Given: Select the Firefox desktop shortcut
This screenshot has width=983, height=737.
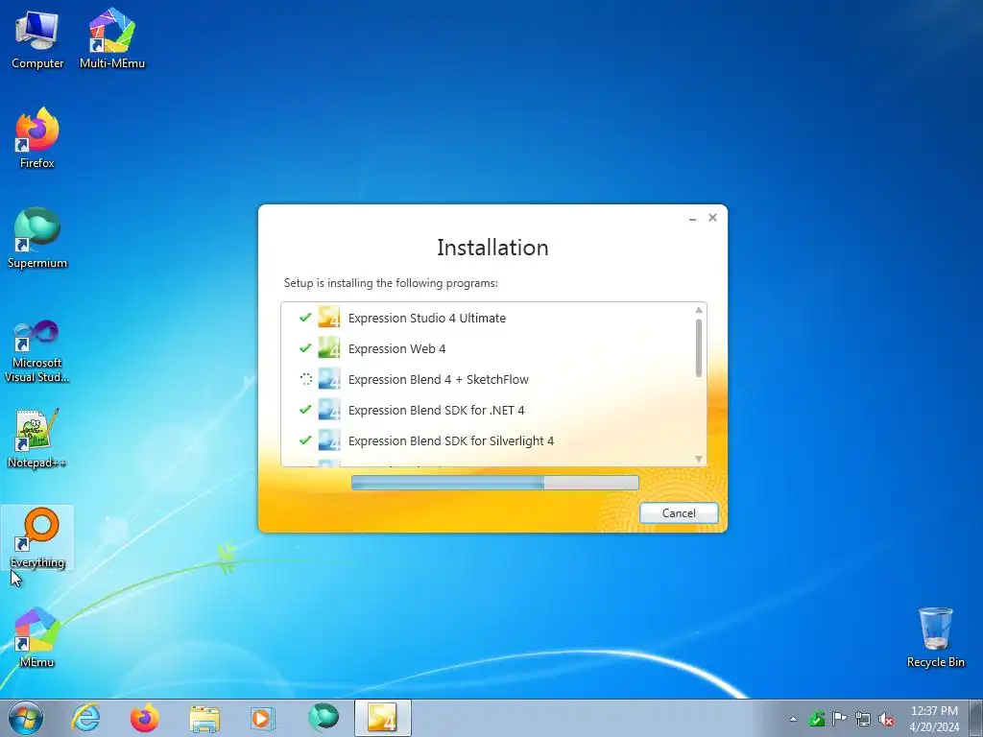Looking at the screenshot, I should (x=37, y=138).
